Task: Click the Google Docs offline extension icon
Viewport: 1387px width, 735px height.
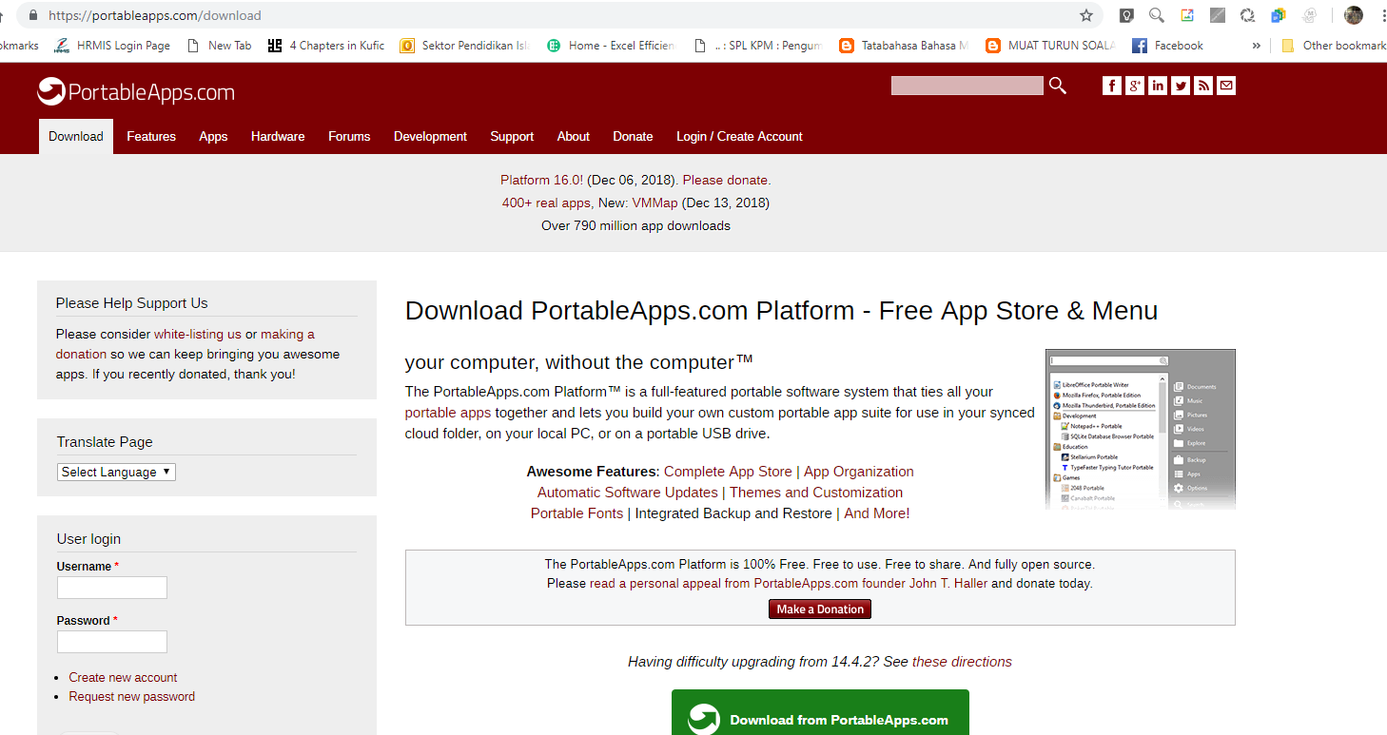Action: [1279, 15]
